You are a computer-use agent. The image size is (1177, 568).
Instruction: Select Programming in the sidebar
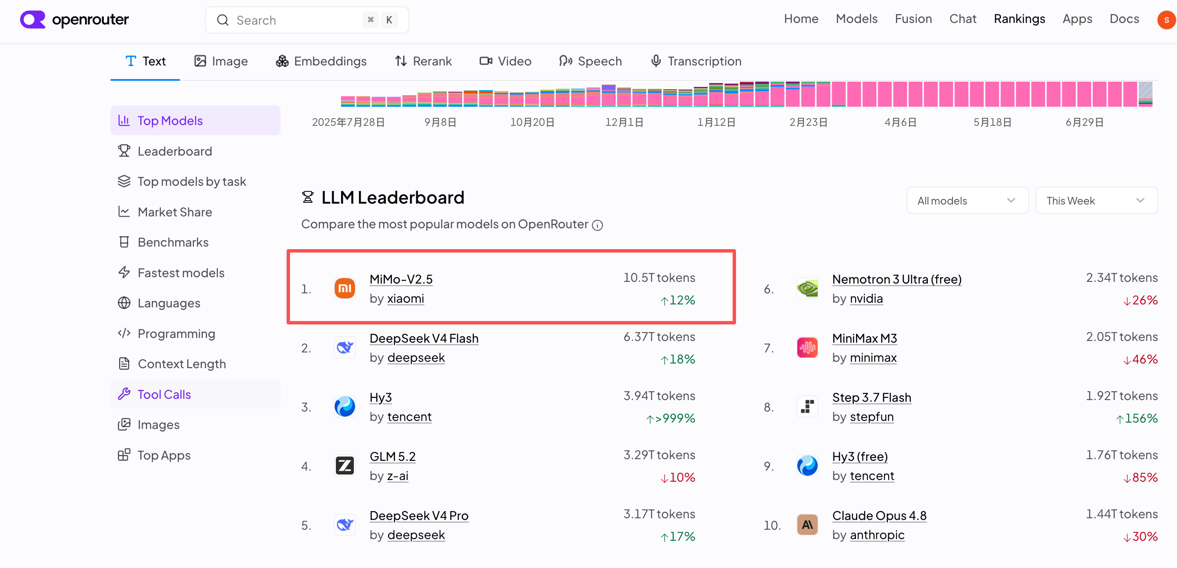click(x=196, y=334)
